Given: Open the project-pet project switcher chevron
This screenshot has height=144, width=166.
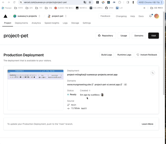Looking at the screenshot, I should pos(66,16).
